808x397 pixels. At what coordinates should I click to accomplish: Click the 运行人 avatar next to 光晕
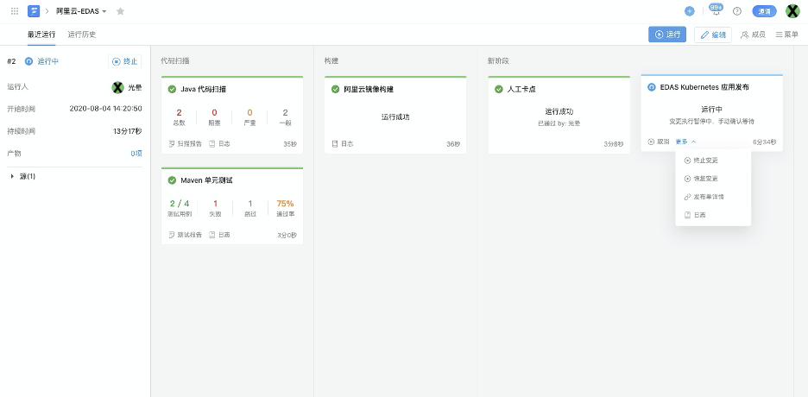[x=117, y=87]
